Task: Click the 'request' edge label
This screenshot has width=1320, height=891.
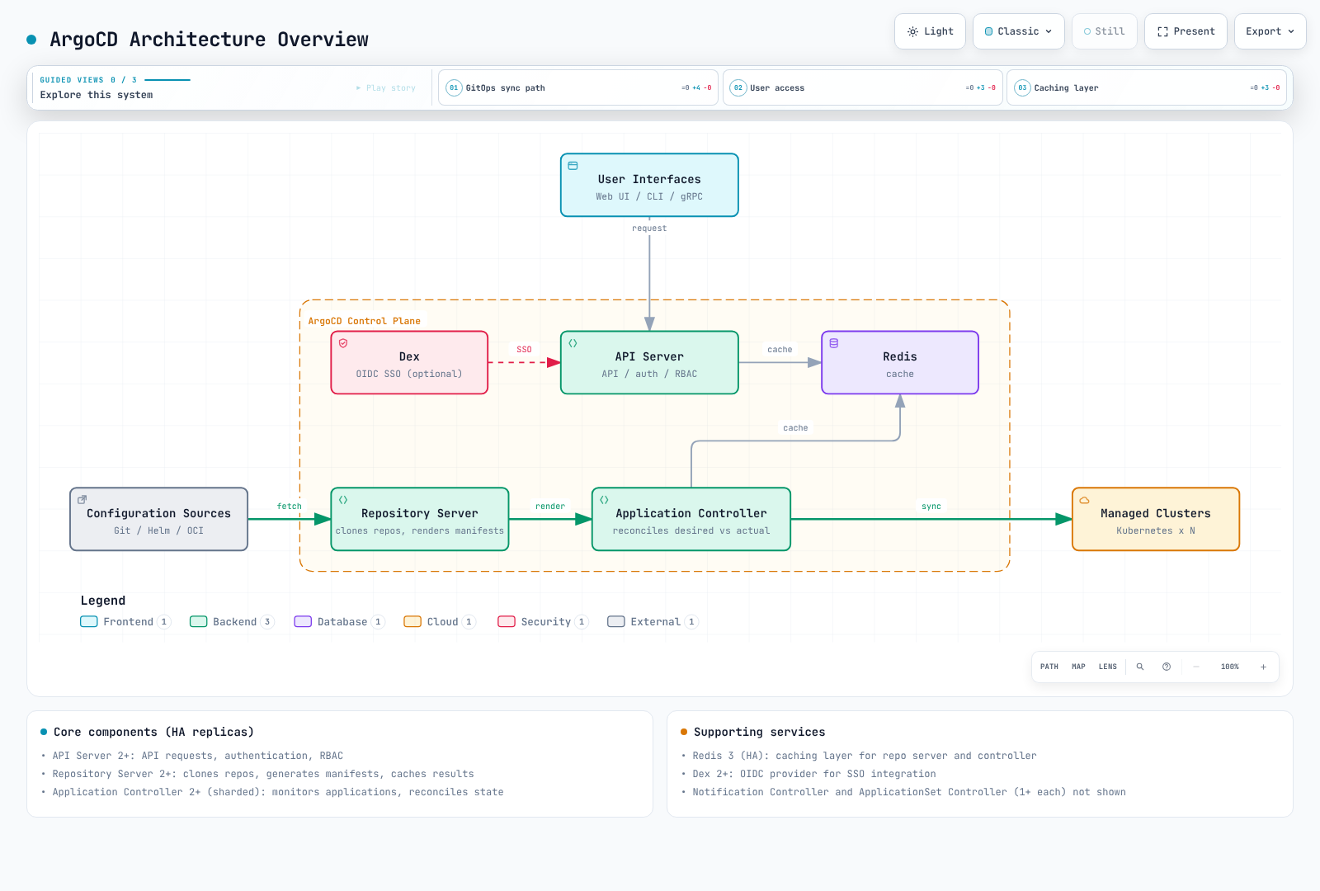Action: (x=649, y=229)
